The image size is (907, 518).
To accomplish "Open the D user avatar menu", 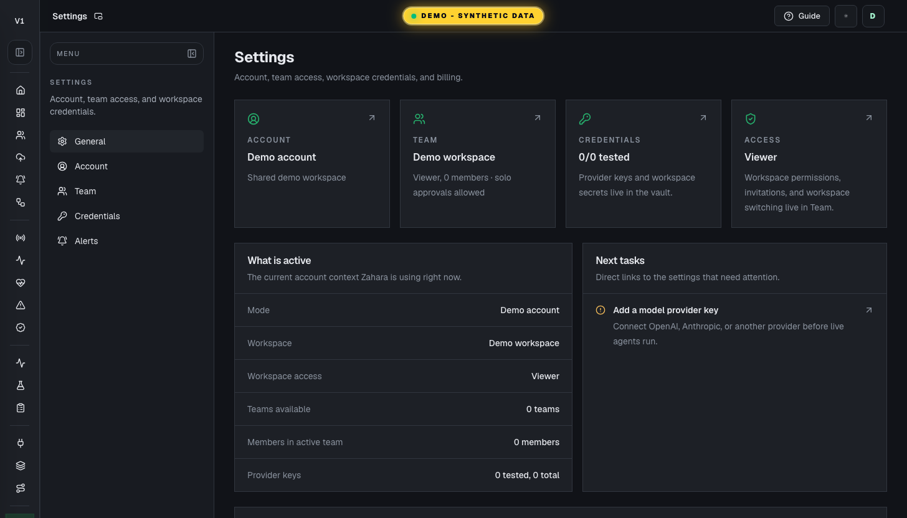I will point(873,16).
